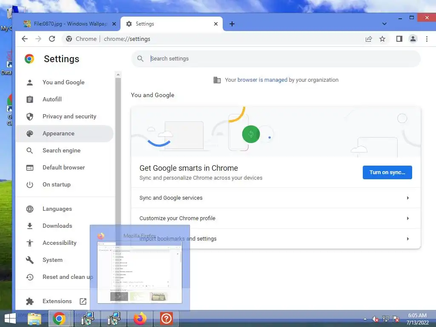This screenshot has width=436, height=327.
Task: Expand Sync and Google services row
Action: tap(276, 198)
